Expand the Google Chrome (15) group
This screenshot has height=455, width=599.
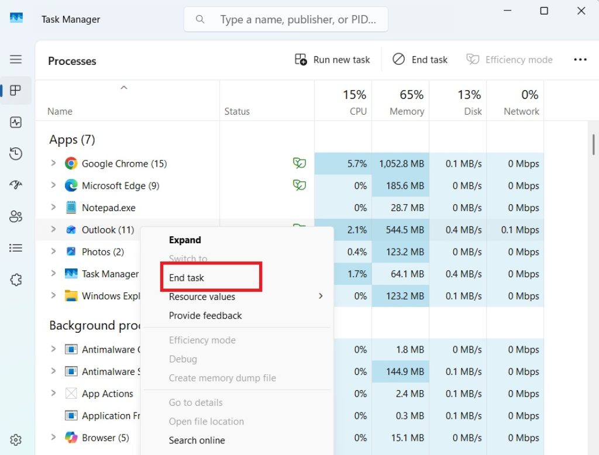(53, 163)
